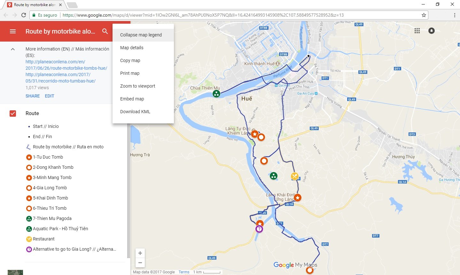The width and height of the screenshot is (460, 275).
Task: Choose Copy map from the menu
Action: (143, 60)
